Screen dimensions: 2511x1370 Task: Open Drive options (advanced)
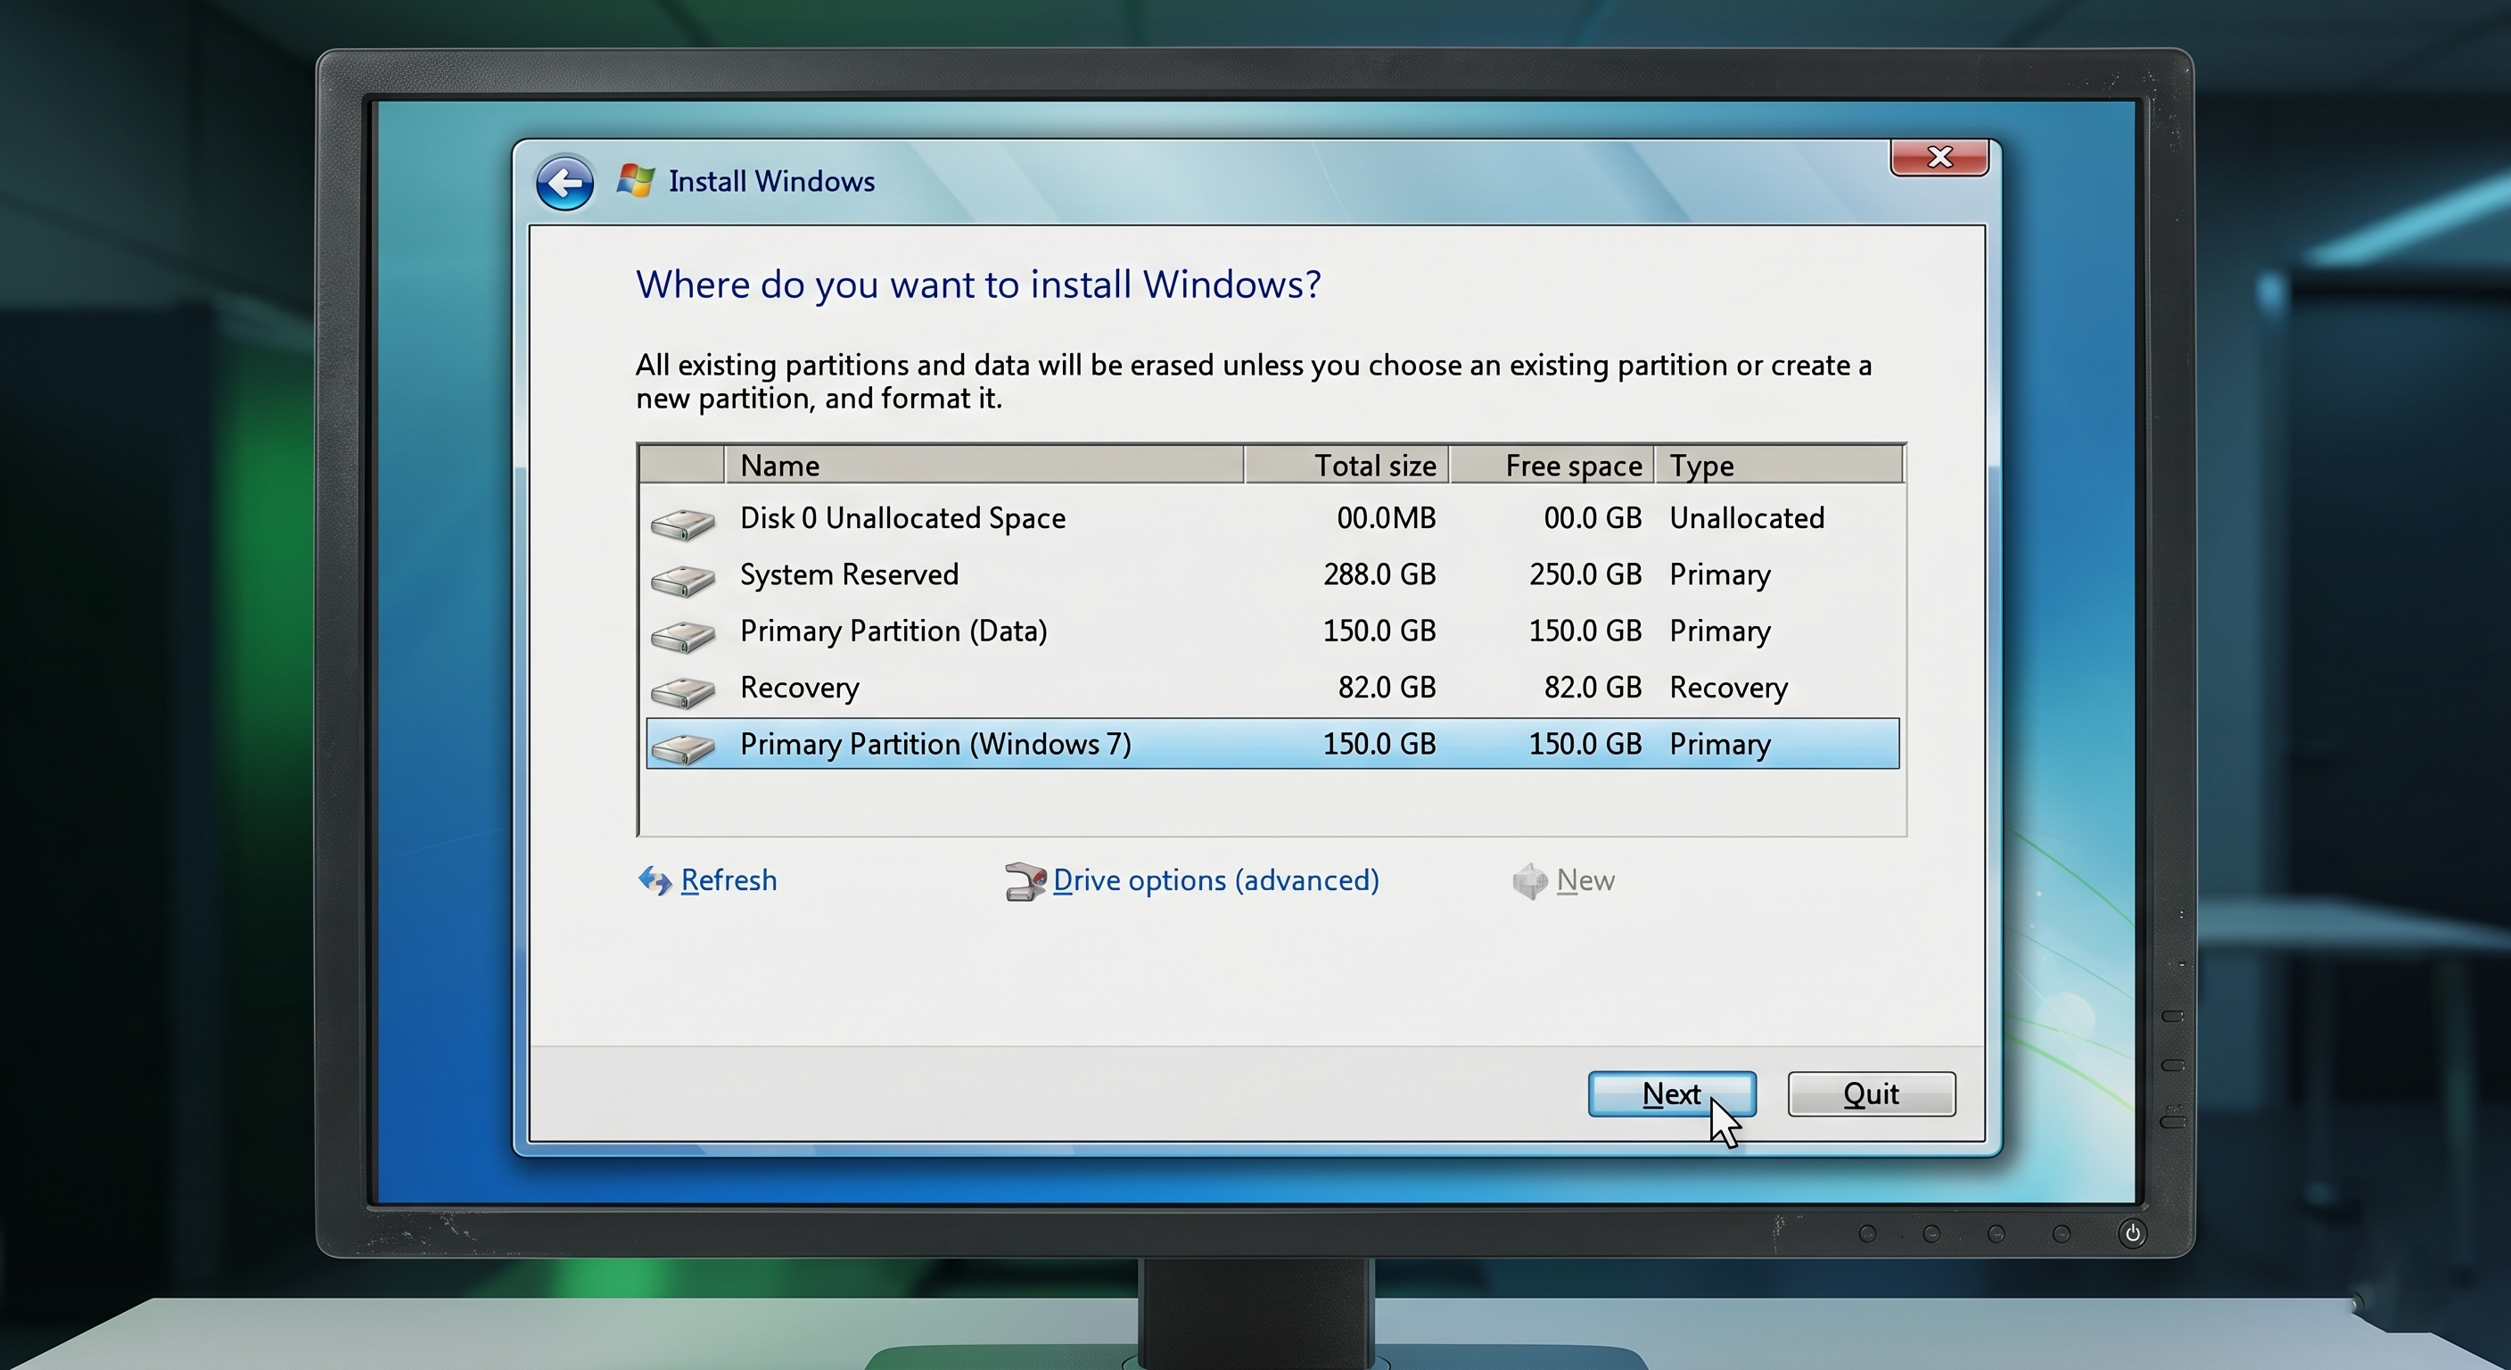[1215, 880]
